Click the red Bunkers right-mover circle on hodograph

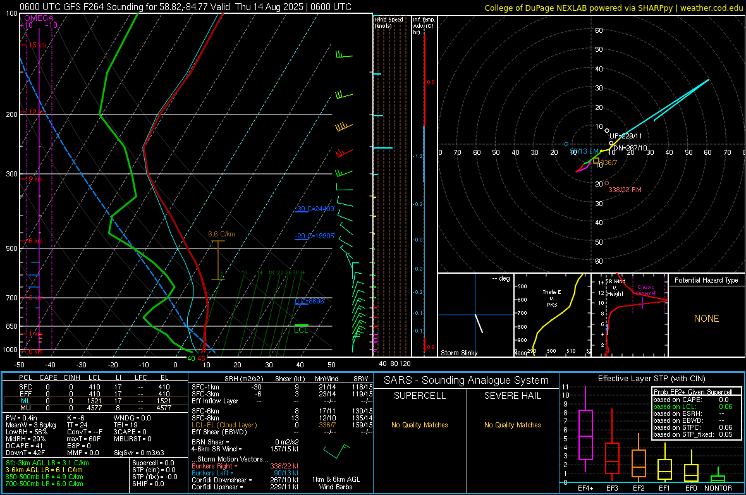pyautogui.click(x=607, y=183)
